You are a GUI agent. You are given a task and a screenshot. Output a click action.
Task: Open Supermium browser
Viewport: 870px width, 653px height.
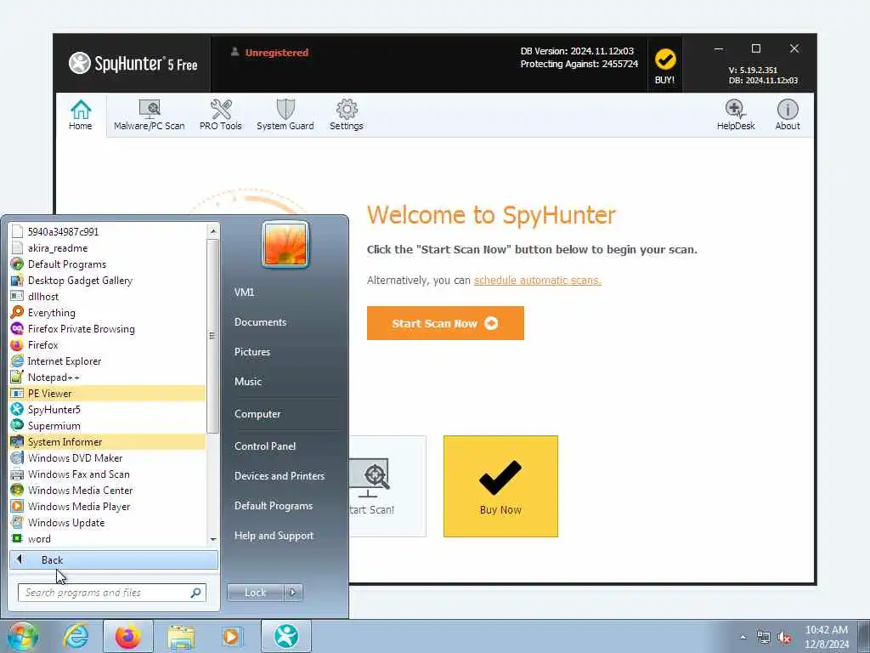pos(108,426)
